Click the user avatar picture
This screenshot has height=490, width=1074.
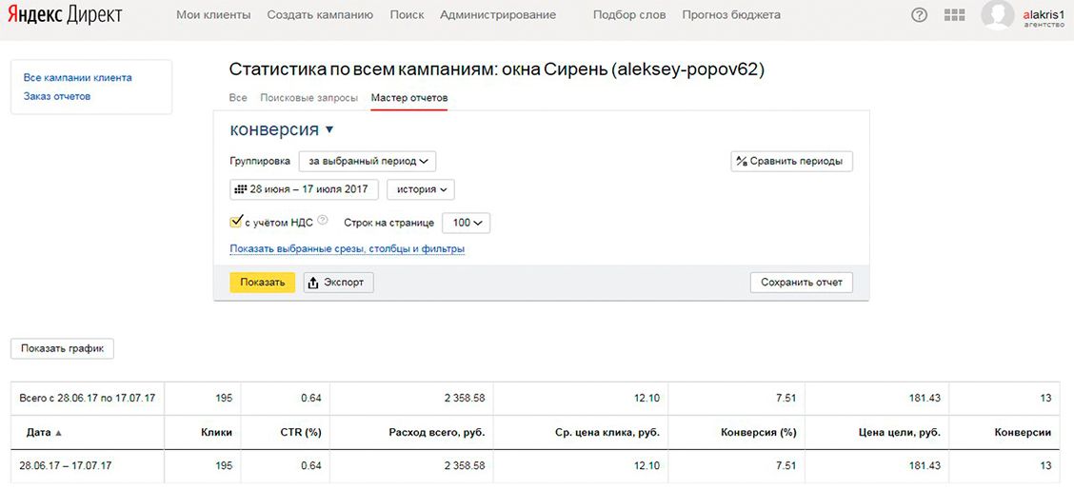[997, 14]
